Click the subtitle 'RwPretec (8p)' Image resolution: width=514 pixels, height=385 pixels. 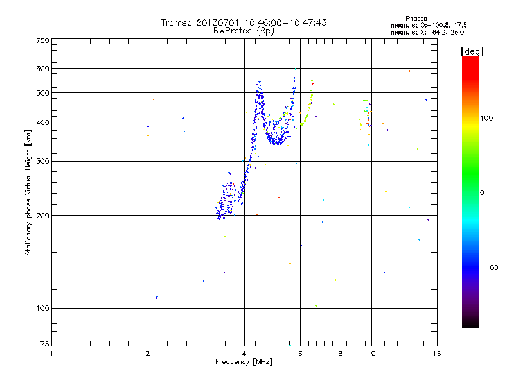(x=244, y=31)
